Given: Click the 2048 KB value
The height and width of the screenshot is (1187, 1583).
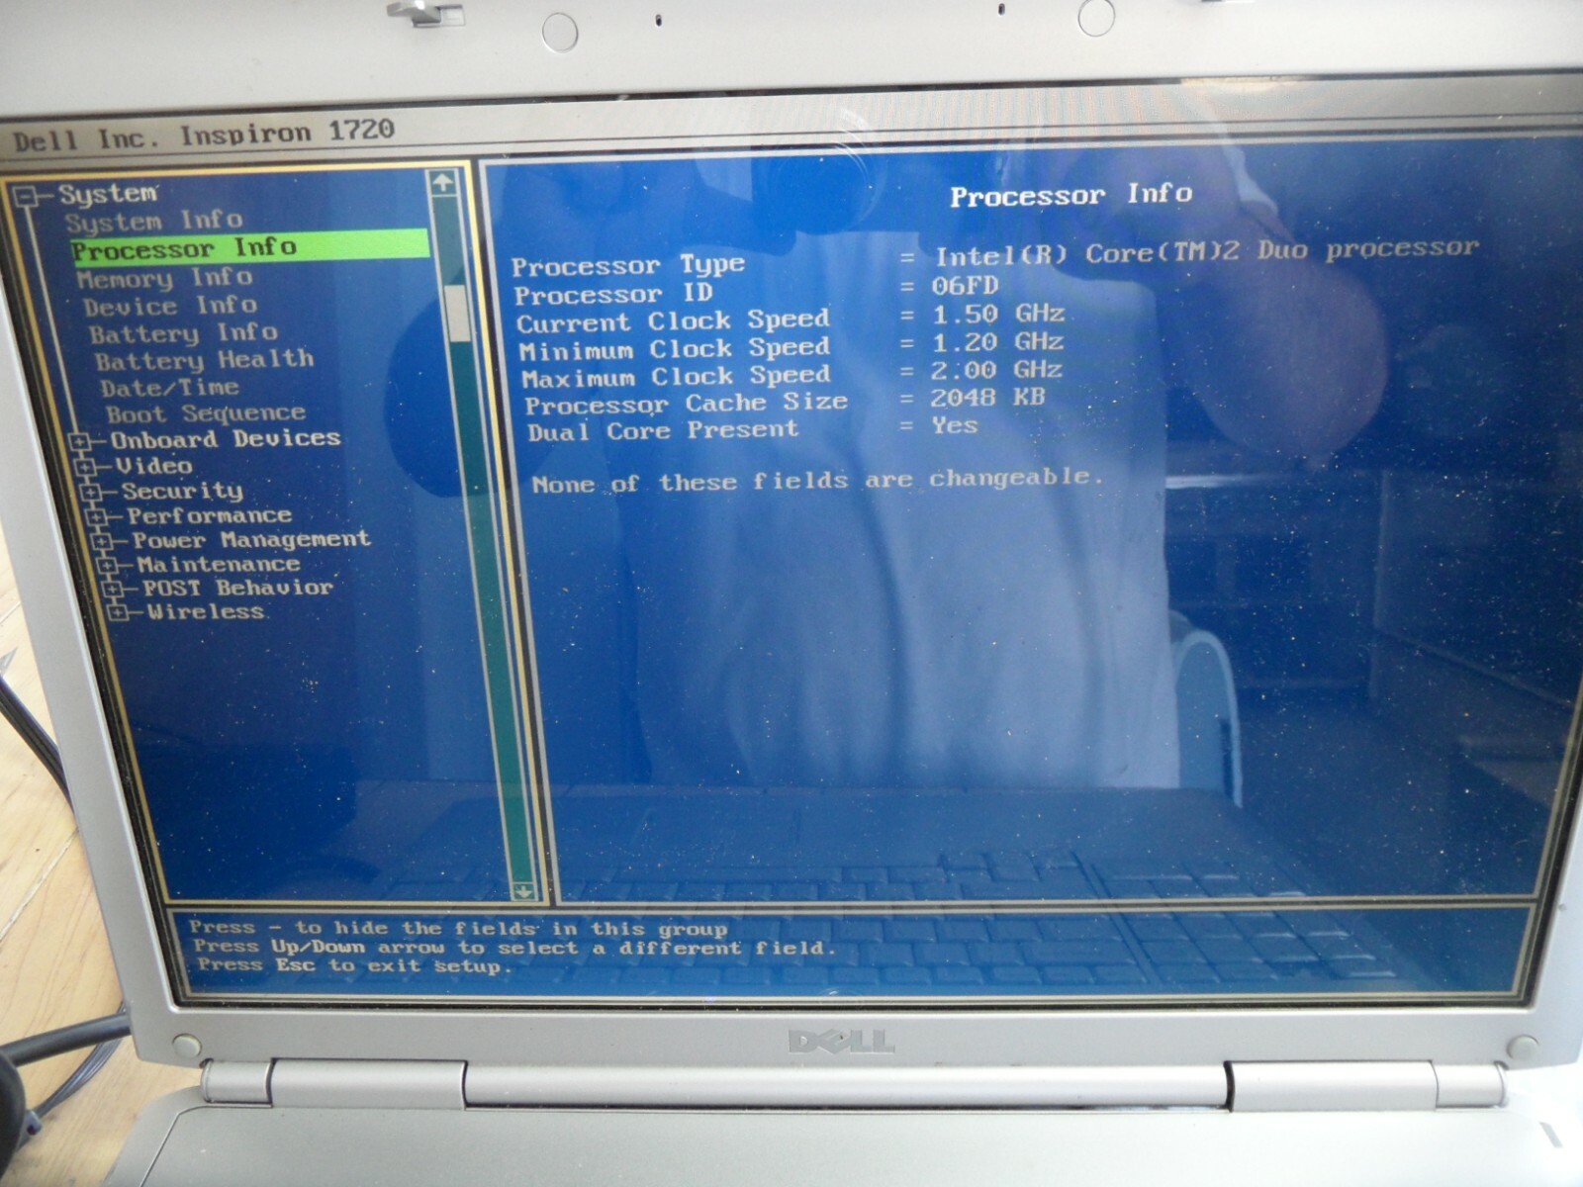Looking at the screenshot, I should tap(987, 398).
